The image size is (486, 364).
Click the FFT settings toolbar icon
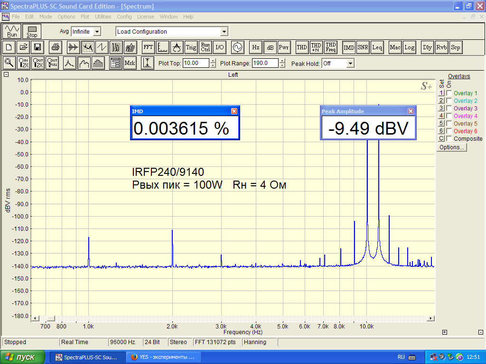point(148,47)
